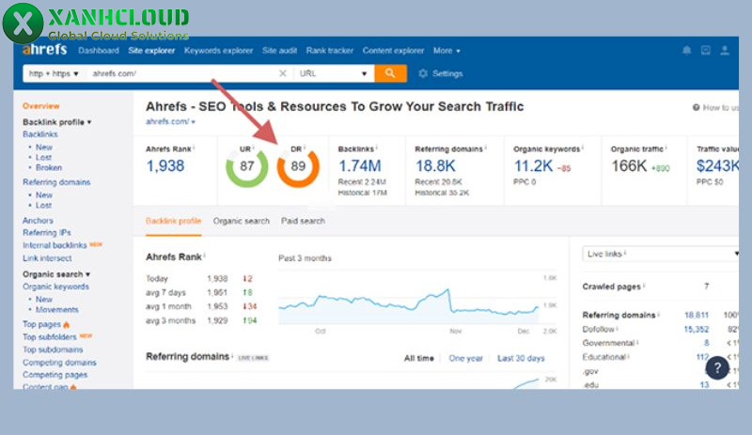Image resolution: width=752 pixels, height=435 pixels.
Task: Open the messages icon beside the bell
Action: click(706, 51)
